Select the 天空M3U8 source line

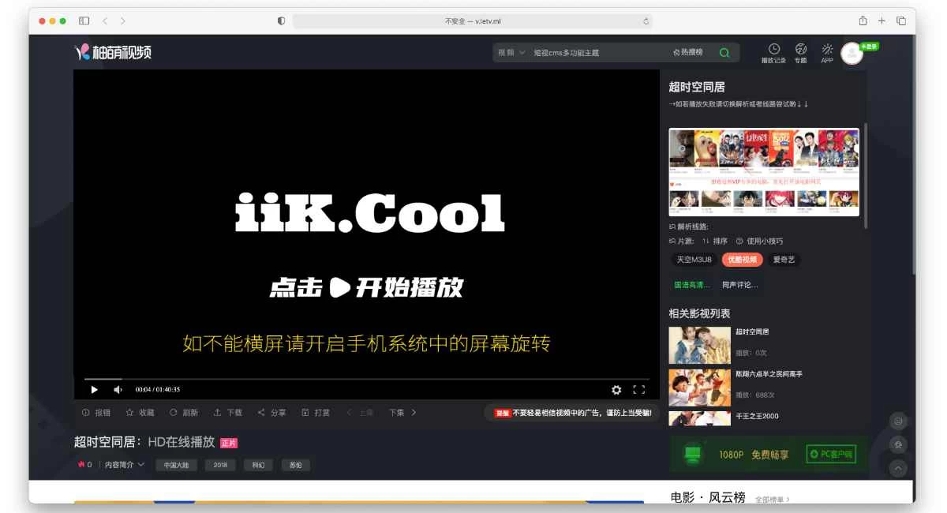(694, 260)
